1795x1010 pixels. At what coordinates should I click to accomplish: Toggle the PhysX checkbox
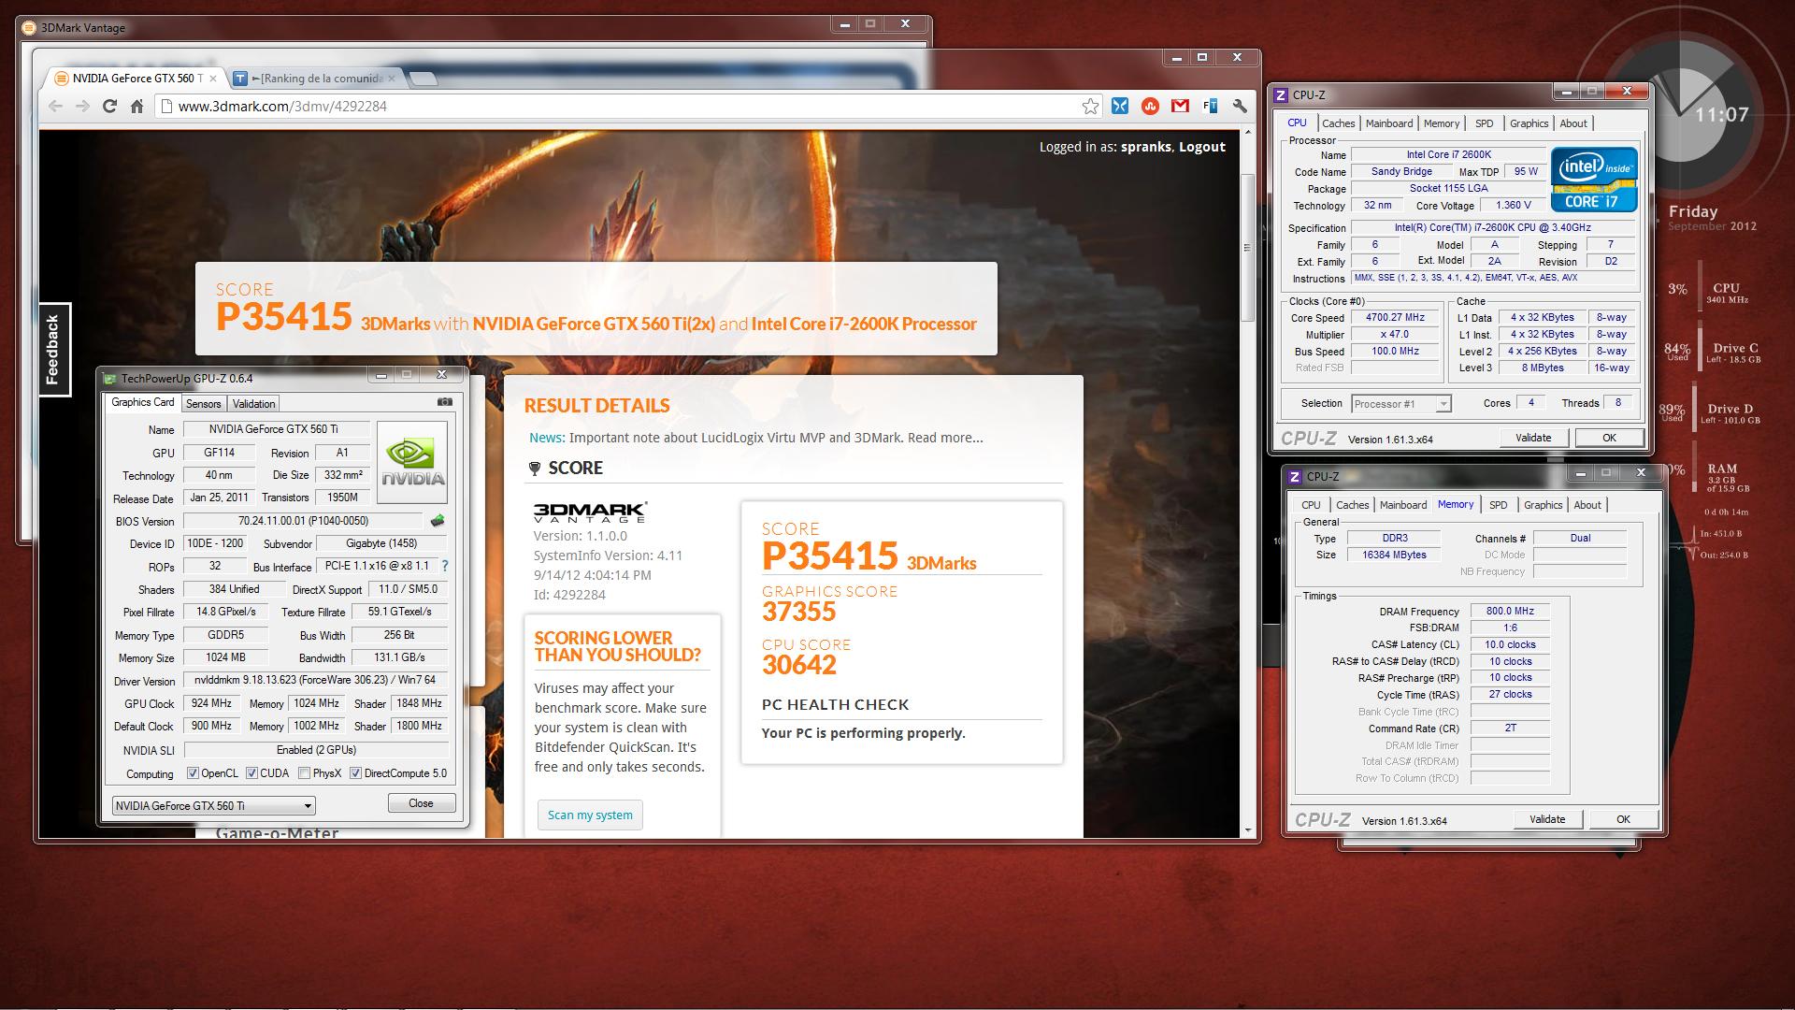tap(304, 773)
